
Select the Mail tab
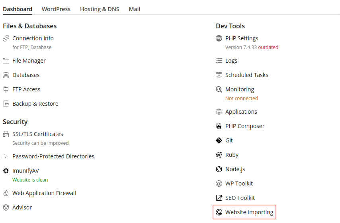point(135,9)
